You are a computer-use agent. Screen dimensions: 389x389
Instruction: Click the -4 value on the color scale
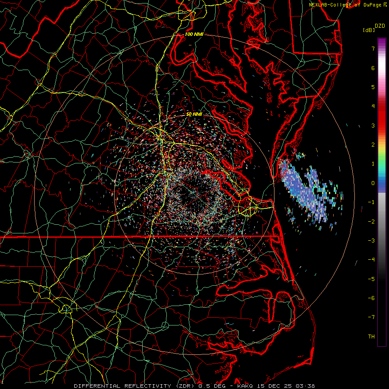click(x=371, y=259)
